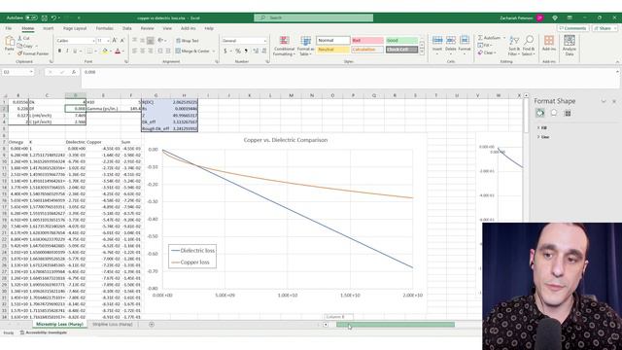622x350 pixels.
Task: Click Increase Font Size icon
Action: (115, 41)
